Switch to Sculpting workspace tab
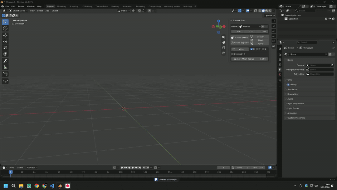The height and width of the screenshot is (190, 337). (74, 6)
